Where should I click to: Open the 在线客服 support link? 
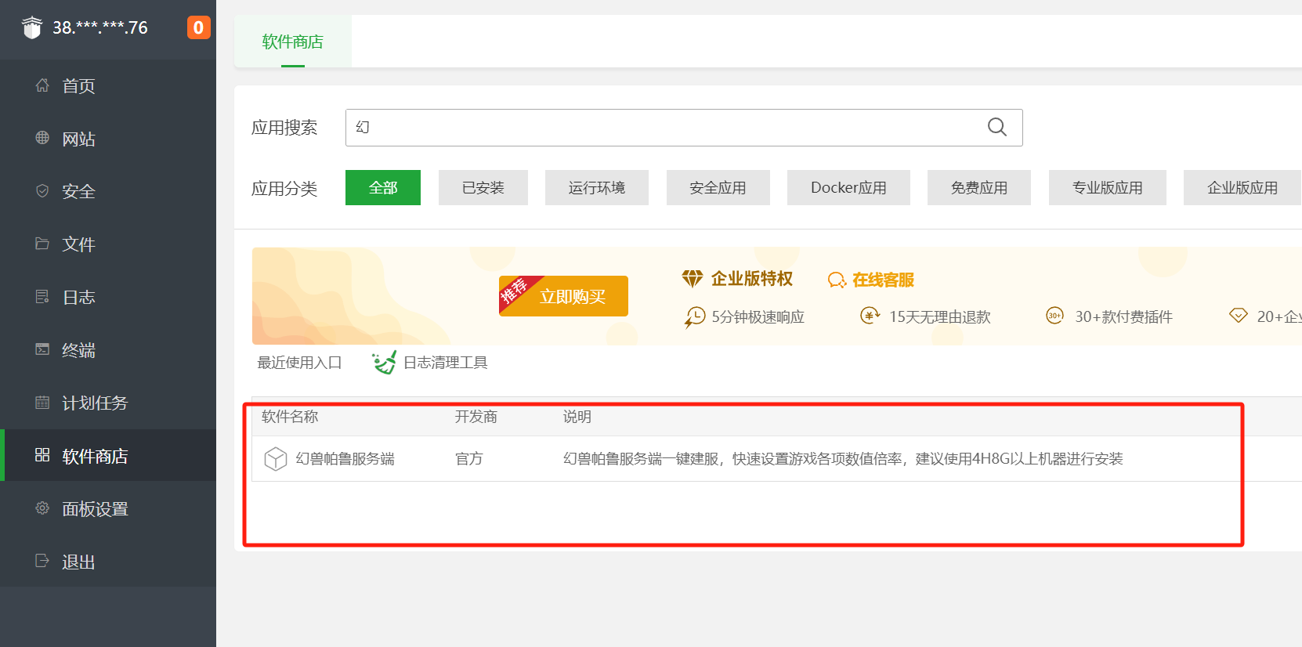point(871,280)
